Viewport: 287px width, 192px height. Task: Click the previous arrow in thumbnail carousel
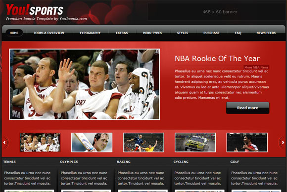pyautogui.click(x=4, y=142)
